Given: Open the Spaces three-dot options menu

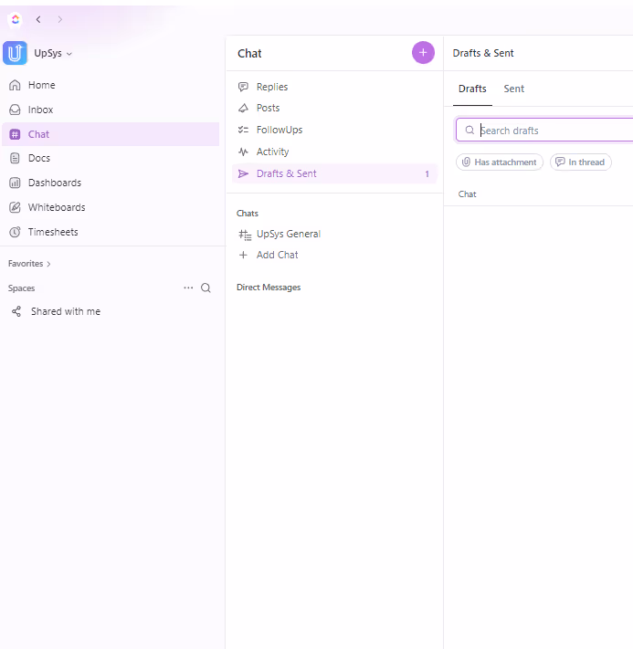Looking at the screenshot, I should [188, 288].
